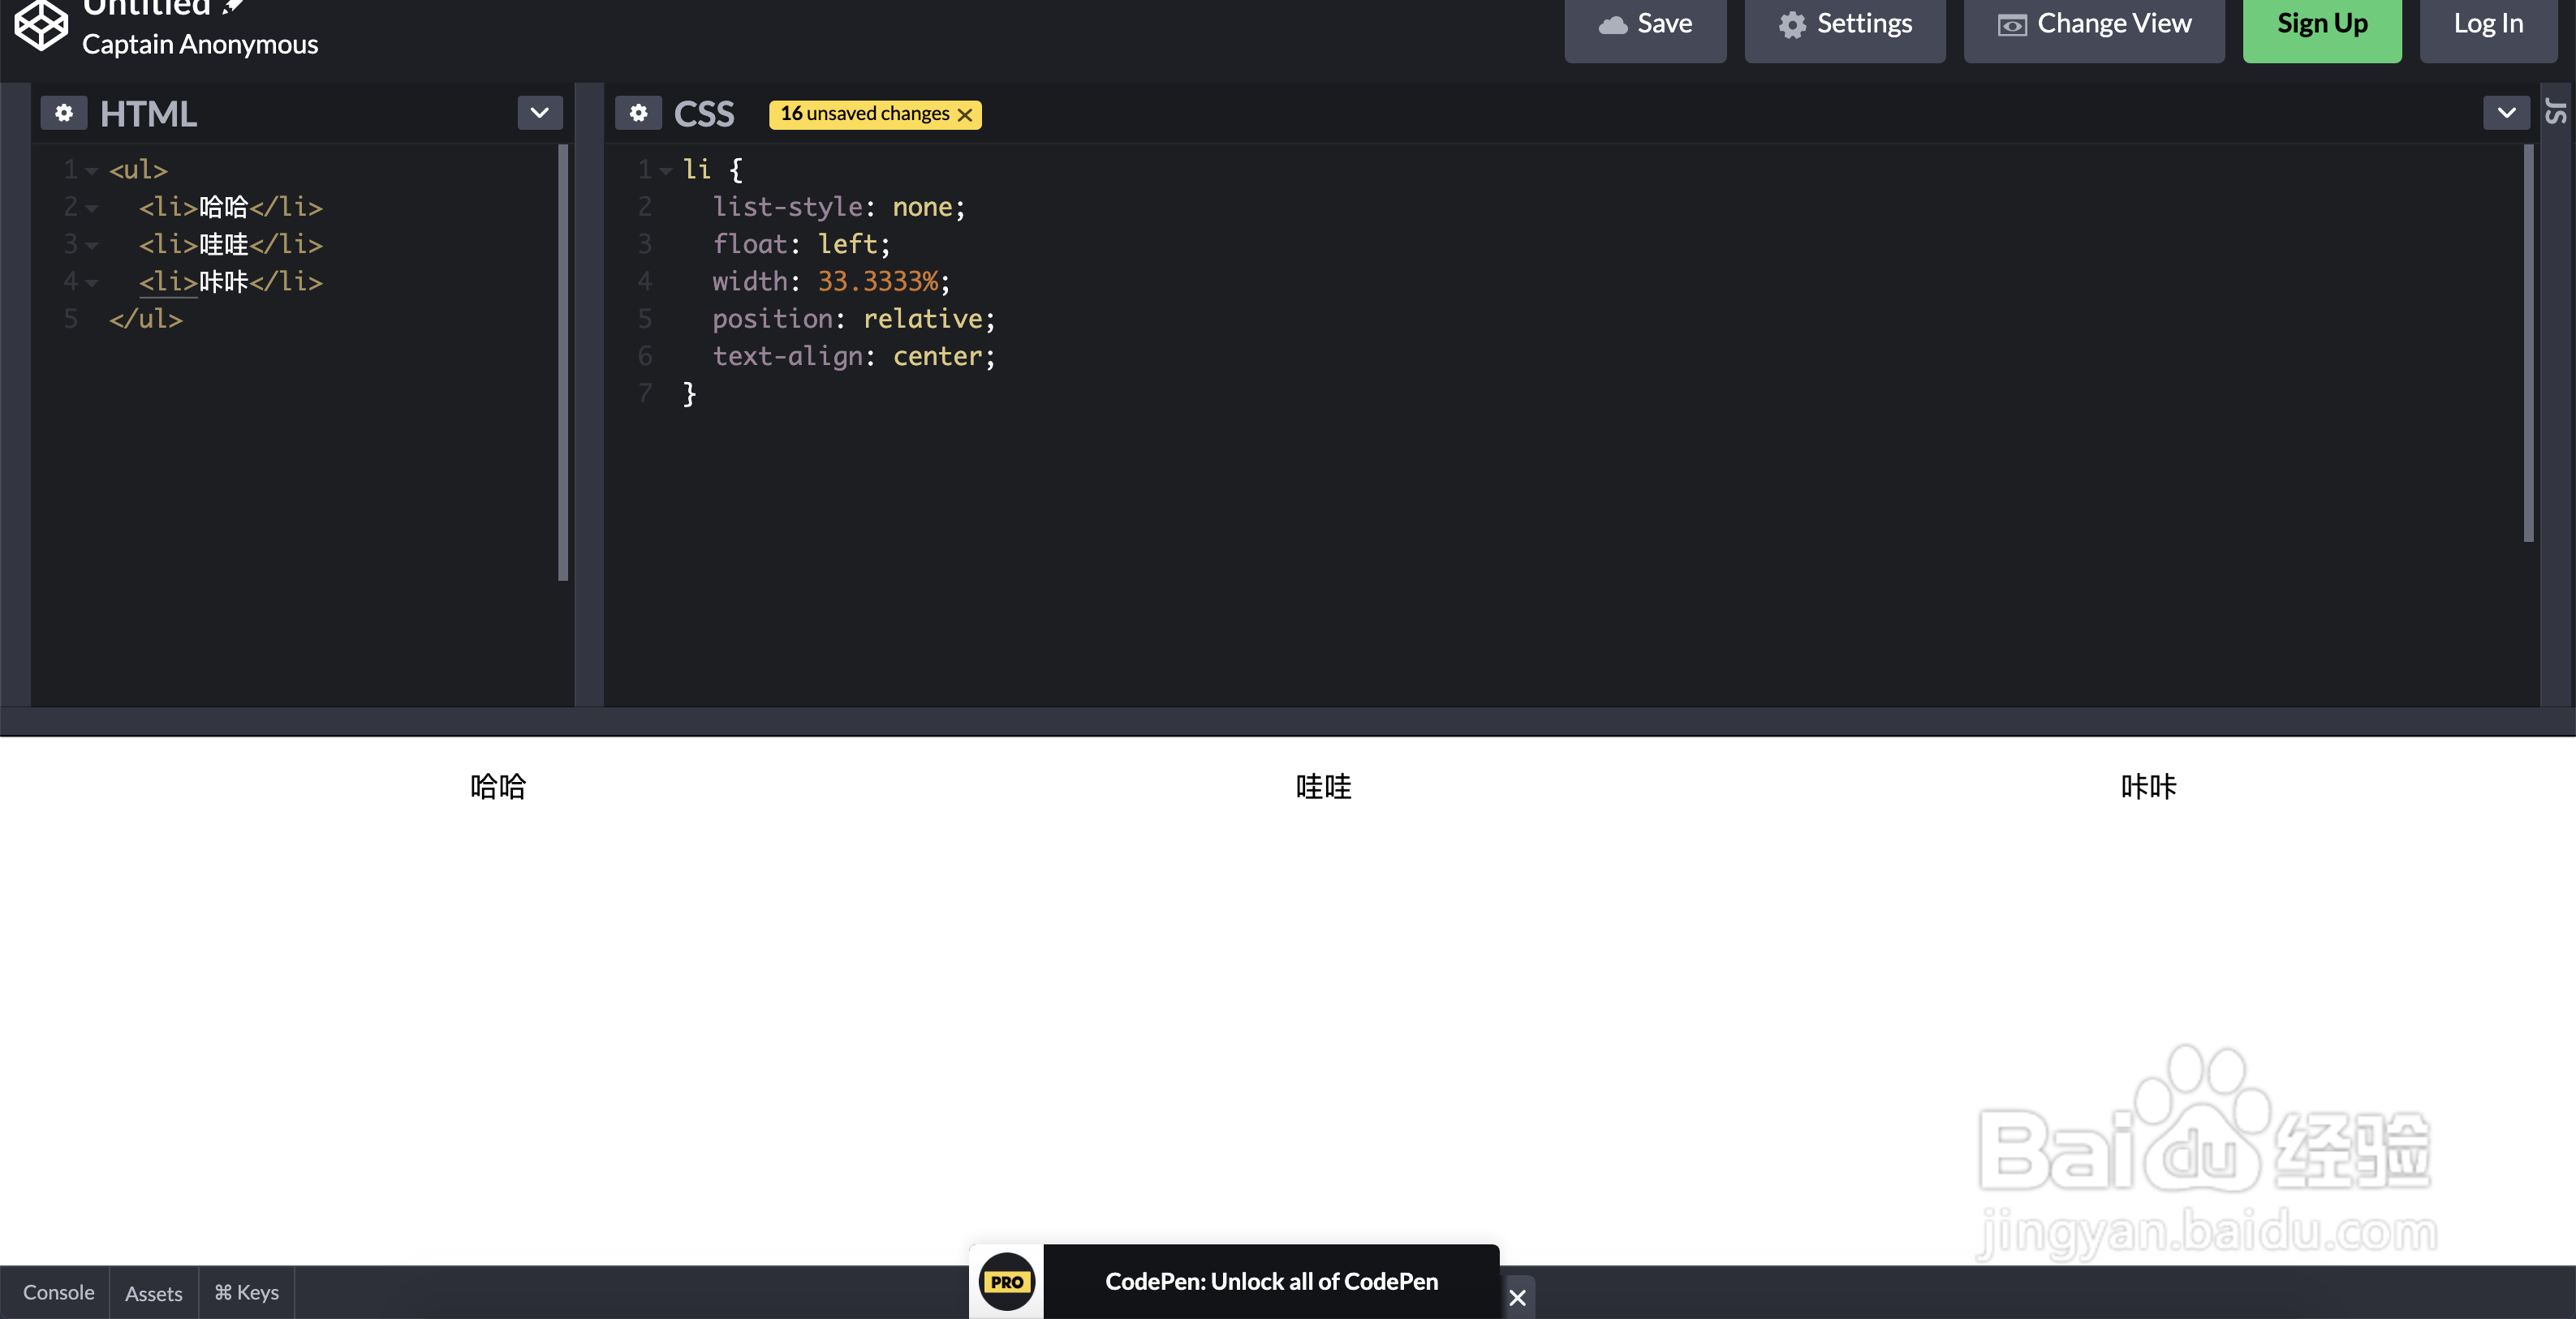Click the PRO badge icon
This screenshot has height=1319, width=2576.
tap(1006, 1282)
